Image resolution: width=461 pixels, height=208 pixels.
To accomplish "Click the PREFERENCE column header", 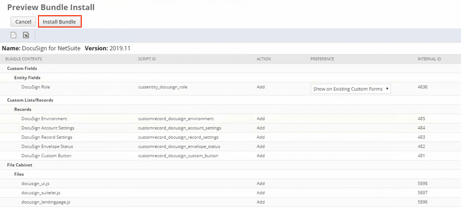I will (x=322, y=59).
